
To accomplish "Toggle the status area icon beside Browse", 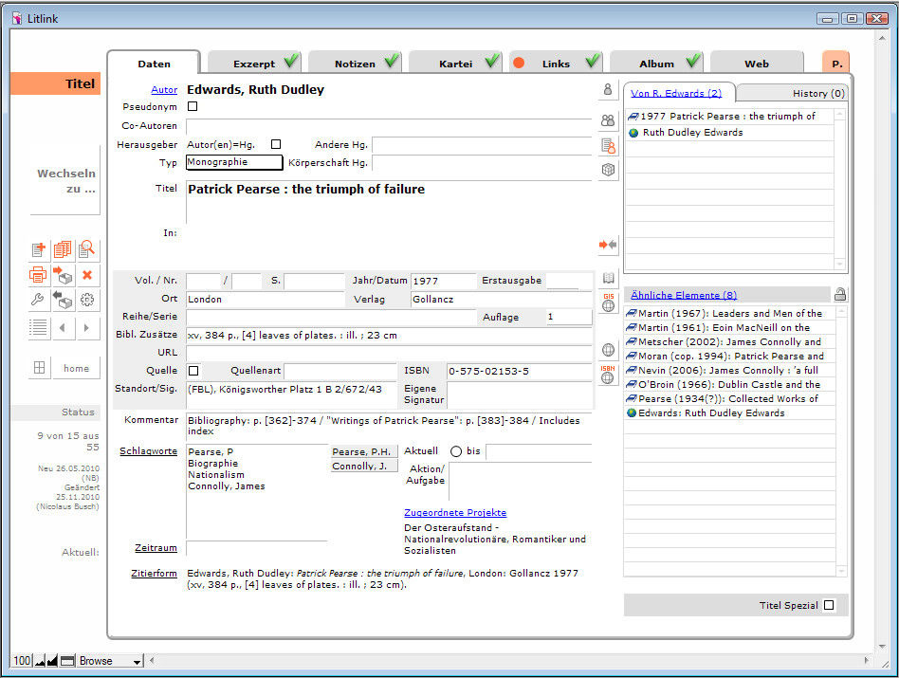I will pos(67,661).
